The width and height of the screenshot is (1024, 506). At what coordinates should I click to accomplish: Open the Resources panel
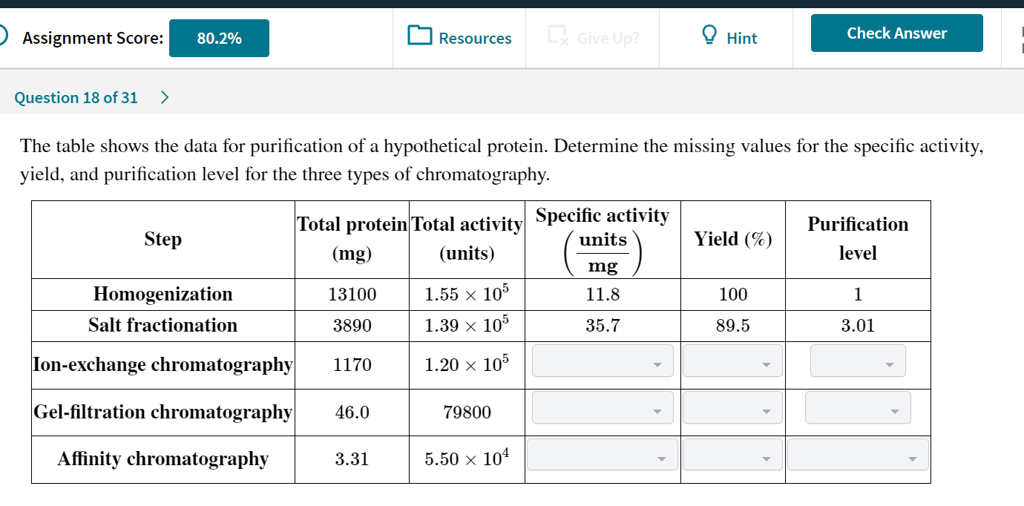tap(459, 38)
